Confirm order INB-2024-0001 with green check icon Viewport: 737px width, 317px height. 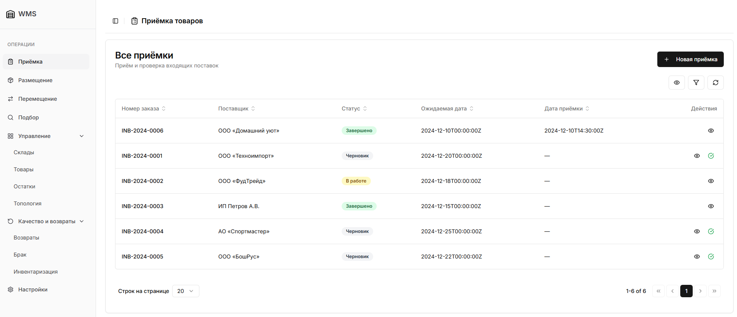pos(711,156)
